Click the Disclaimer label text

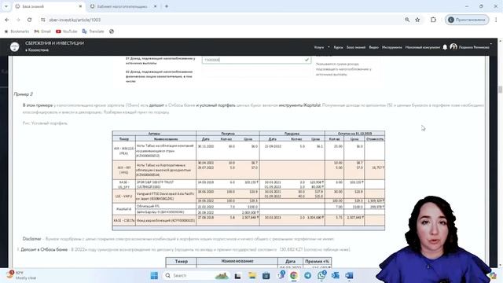coord(31,239)
